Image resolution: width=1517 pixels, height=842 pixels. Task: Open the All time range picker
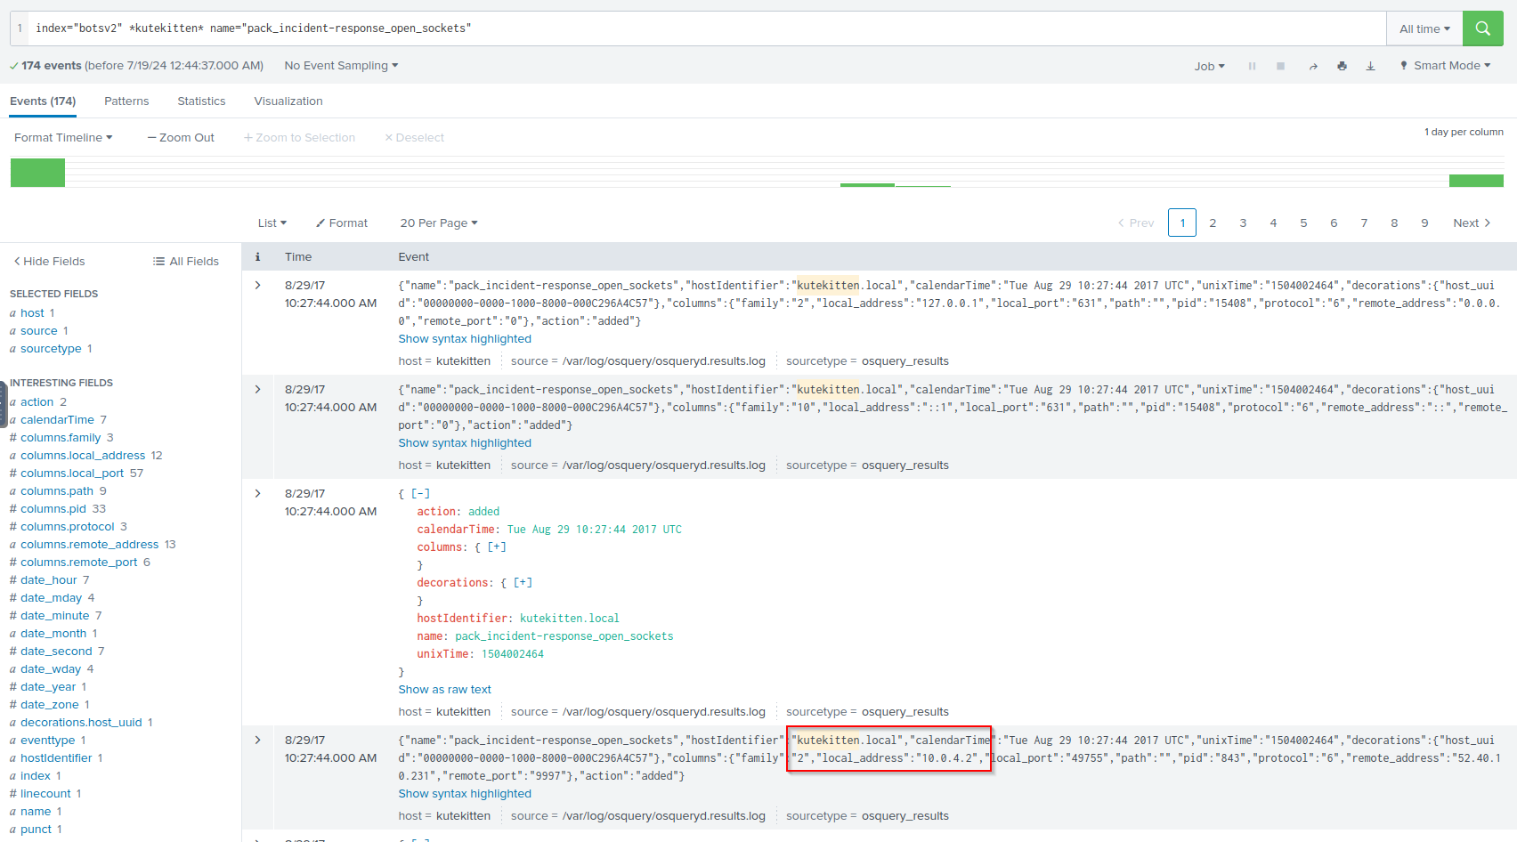coord(1424,28)
